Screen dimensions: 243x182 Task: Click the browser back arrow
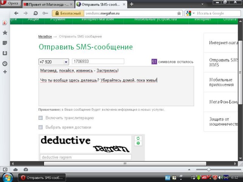pos(16,13)
